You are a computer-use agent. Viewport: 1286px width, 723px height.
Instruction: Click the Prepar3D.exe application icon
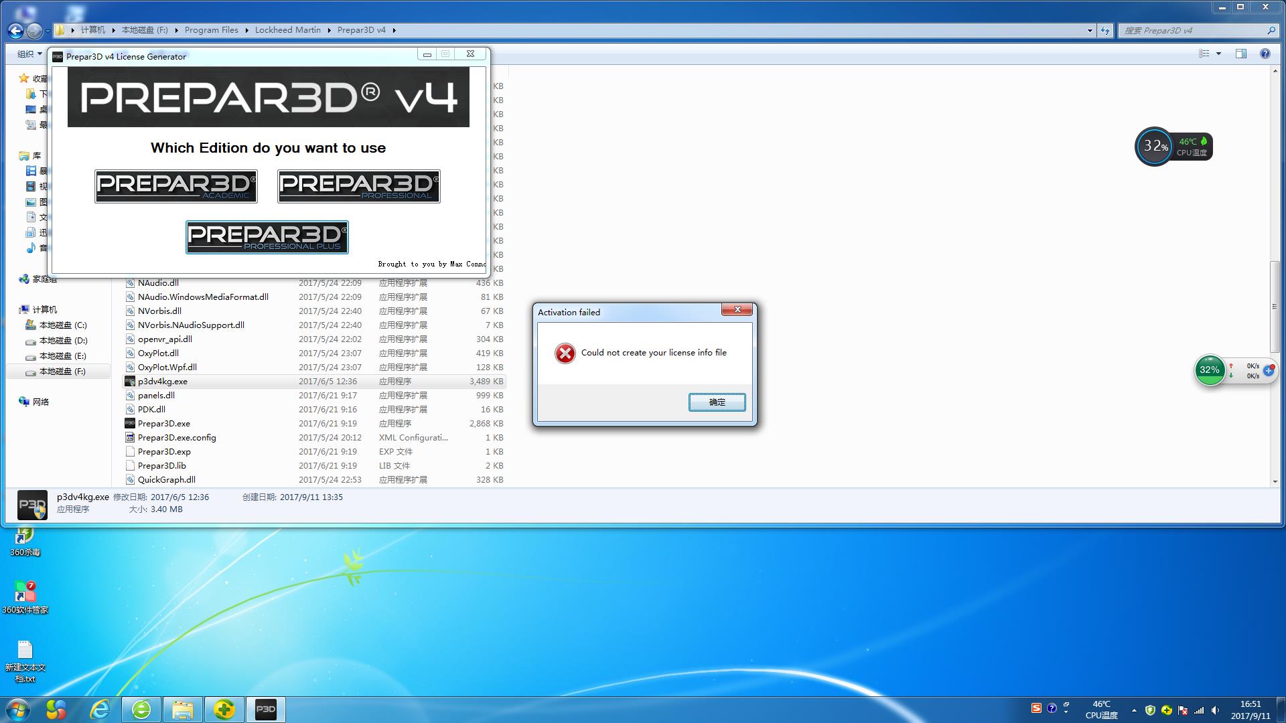click(x=130, y=423)
